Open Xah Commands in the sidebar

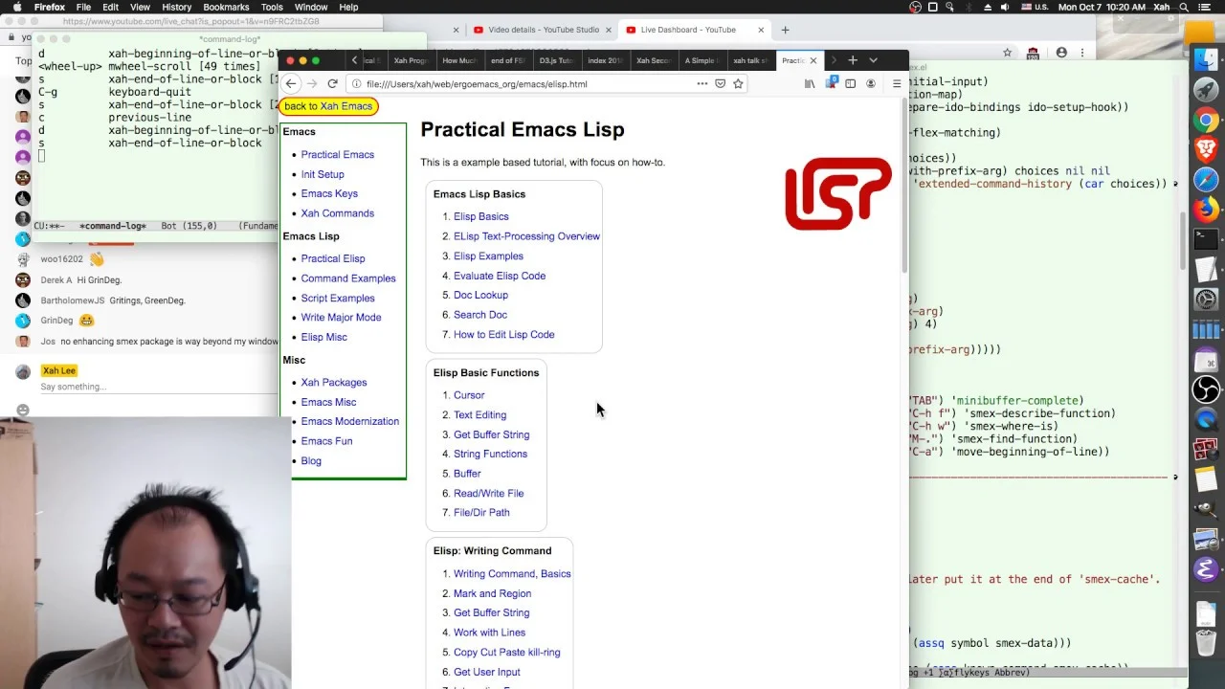click(x=338, y=213)
